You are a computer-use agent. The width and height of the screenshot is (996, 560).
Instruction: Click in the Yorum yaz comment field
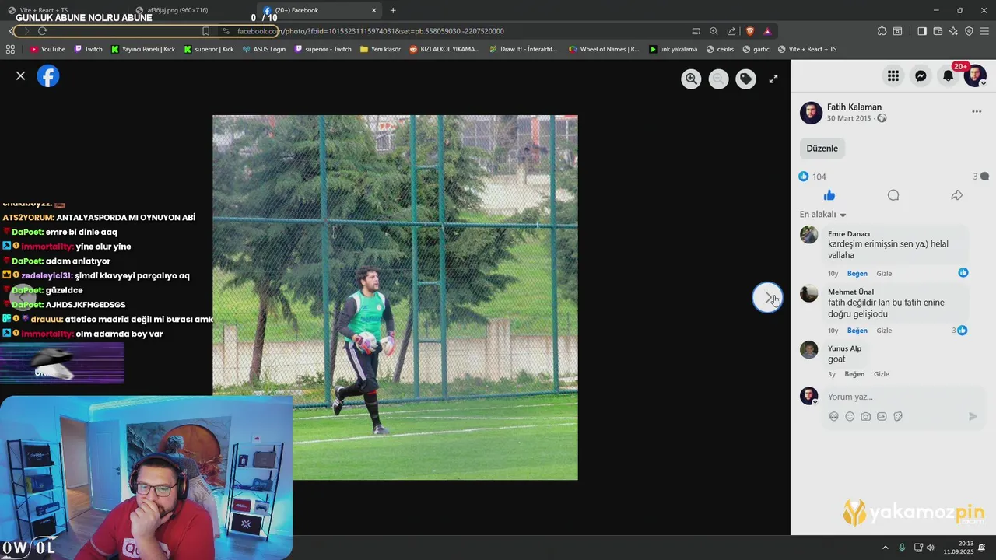point(903,397)
